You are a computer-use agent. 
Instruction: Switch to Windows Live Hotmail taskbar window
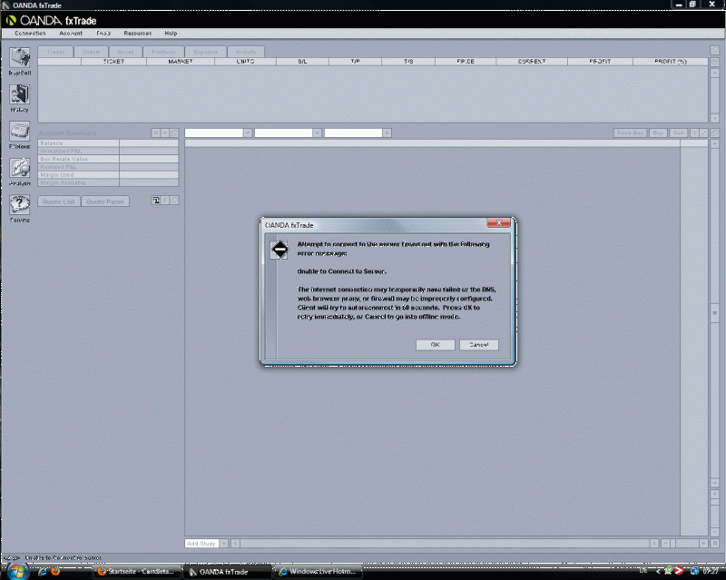pyautogui.click(x=319, y=571)
